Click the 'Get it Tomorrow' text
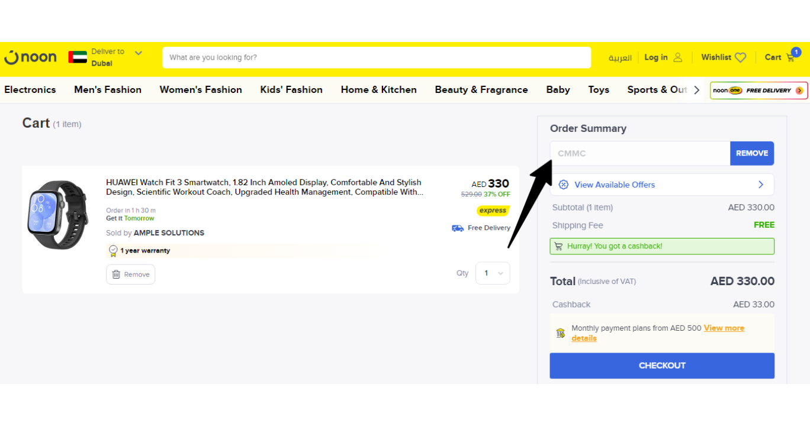Viewport: 810px width, 426px height. [130, 218]
